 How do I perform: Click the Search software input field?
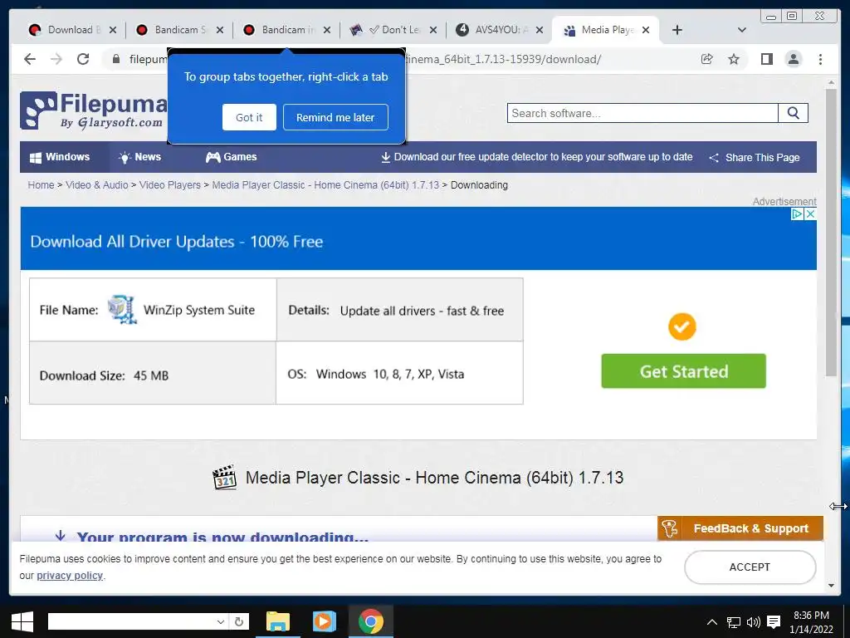[642, 113]
